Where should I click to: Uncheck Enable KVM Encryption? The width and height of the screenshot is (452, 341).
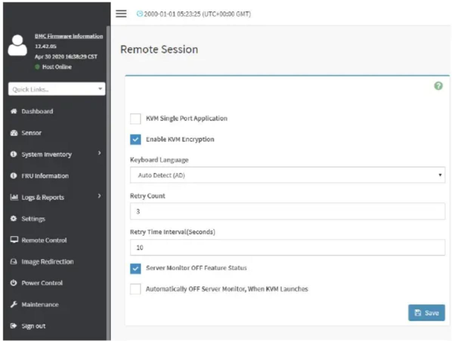click(x=135, y=140)
